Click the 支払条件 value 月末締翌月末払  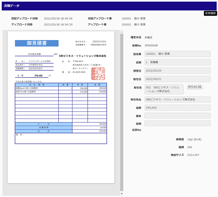(36, 65)
